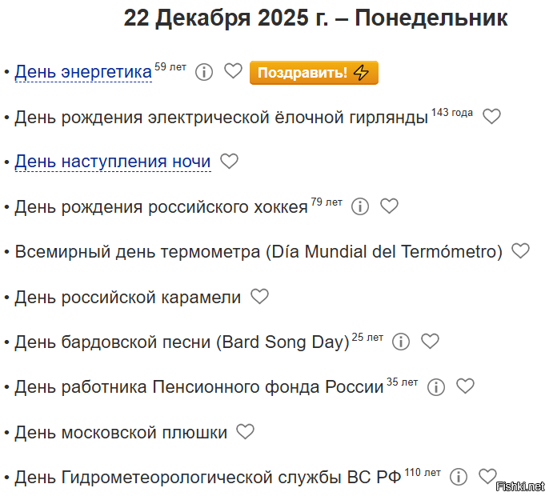This screenshot has height=496, width=549.
Task: Heart the Гидрометеорологической службы ВС РФ entry
Action: (487, 477)
